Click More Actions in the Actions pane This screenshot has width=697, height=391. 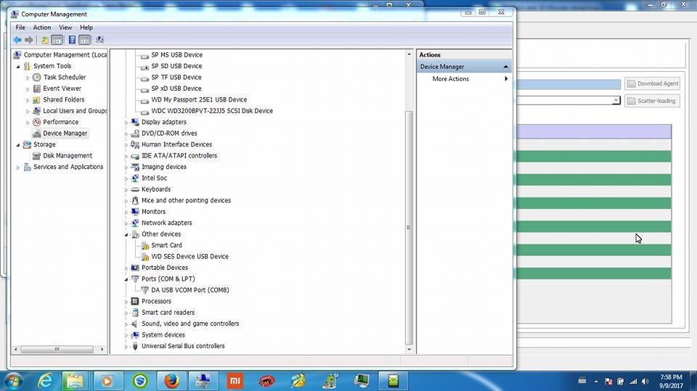click(451, 79)
